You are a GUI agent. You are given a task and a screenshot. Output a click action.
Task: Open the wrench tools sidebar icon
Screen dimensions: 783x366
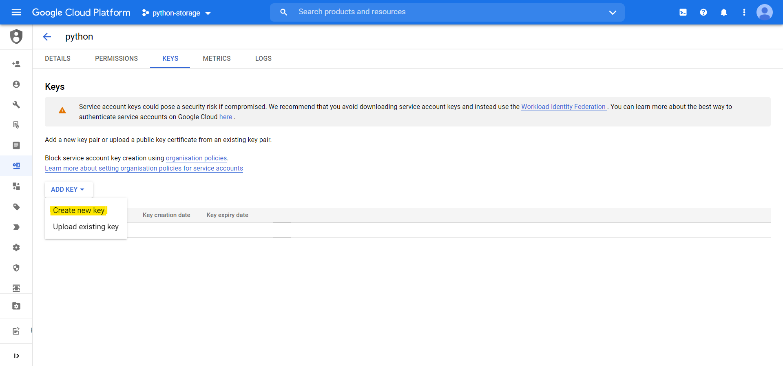pos(16,104)
